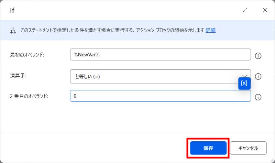Show info for 最初のオペランド
The height and width of the screenshot is (163, 275).
click(258, 55)
